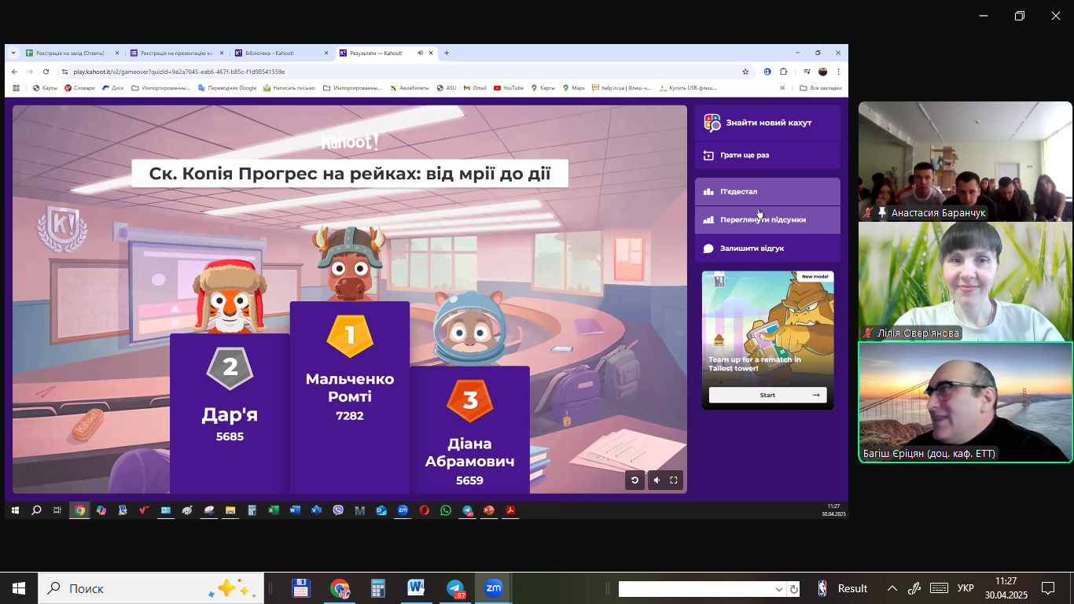
Task: Click 'Залишити відгук' feedback option
Action: [767, 249]
